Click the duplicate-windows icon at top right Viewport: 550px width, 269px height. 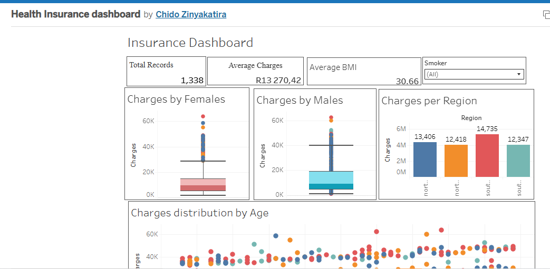coord(546,15)
